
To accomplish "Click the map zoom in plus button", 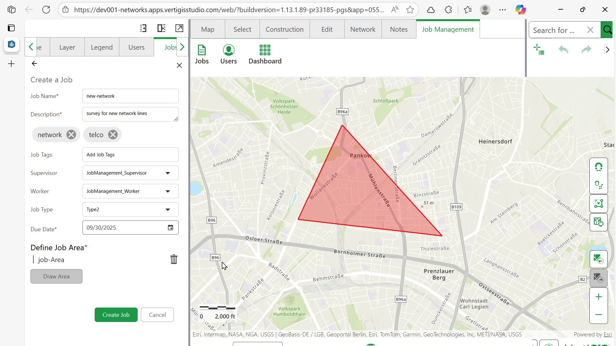I will 598,297.
